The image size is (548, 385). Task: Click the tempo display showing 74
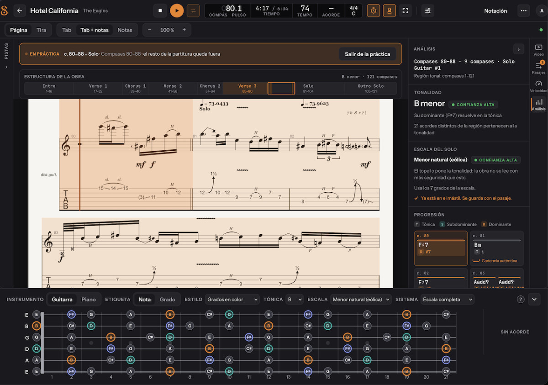pos(305,11)
